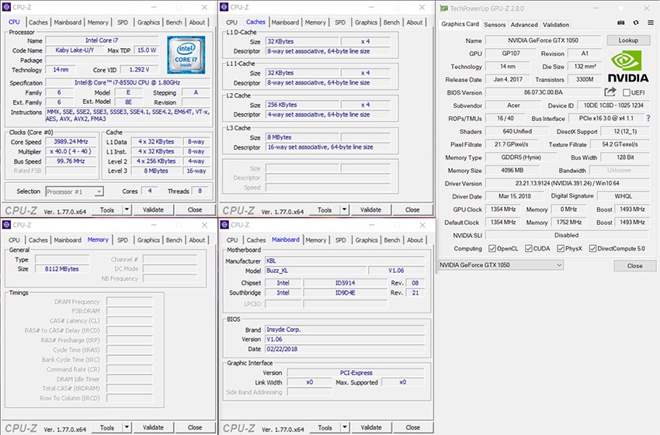
Task: Click the Threads value 8 field
Action: click(x=200, y=191)
